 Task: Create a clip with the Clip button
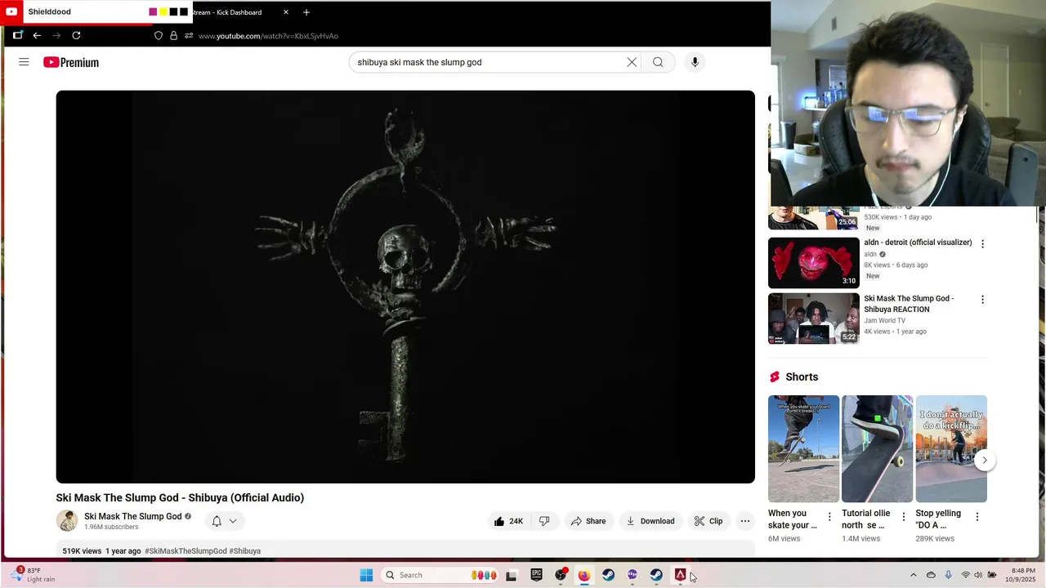point(709,521)
